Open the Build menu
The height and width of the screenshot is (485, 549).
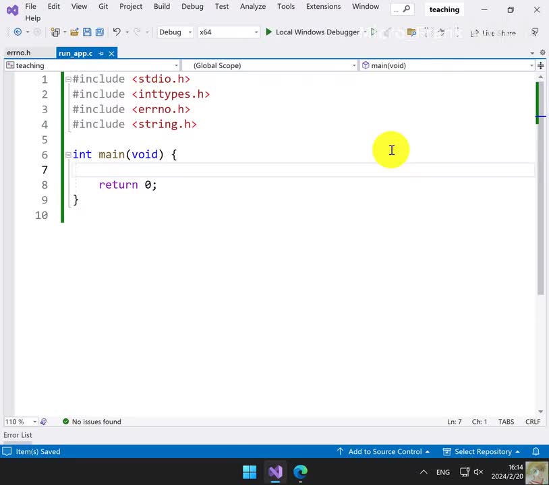(162, 6)
